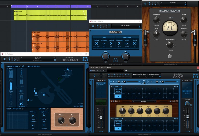The width and height of the screenshot is (199, 136).
Task: Select next preset in Reverb window
Action: click(x=139, y=25)
